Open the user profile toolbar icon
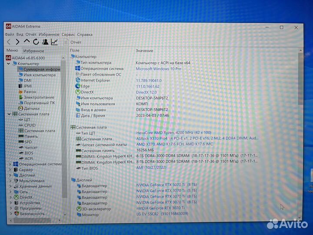The height and width of the screenshot is (235, 313). [45, 42]
